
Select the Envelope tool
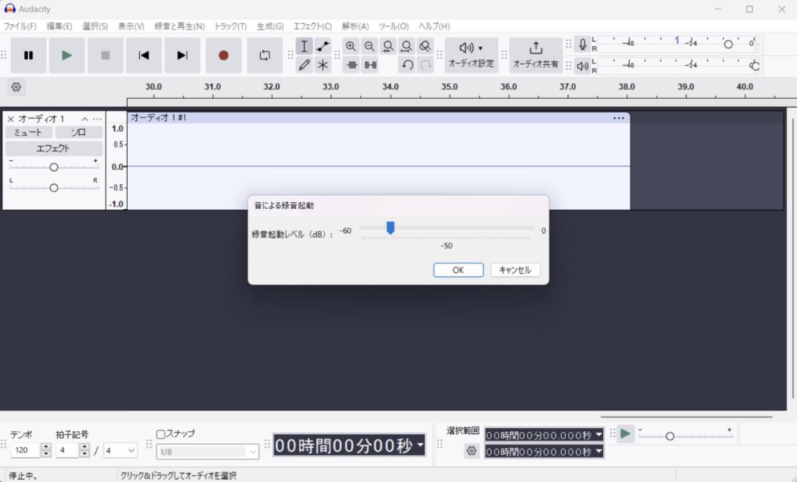[x=323, y=46]
